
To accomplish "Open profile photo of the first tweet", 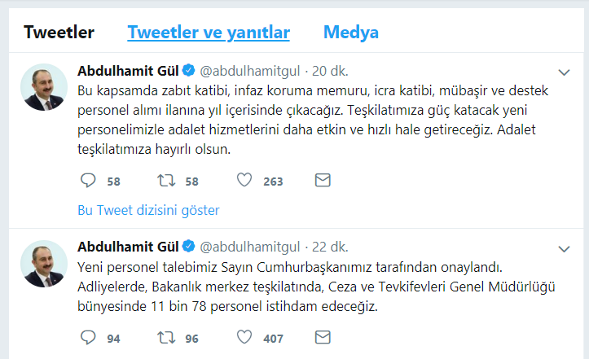I will click(x=44, y=87).
